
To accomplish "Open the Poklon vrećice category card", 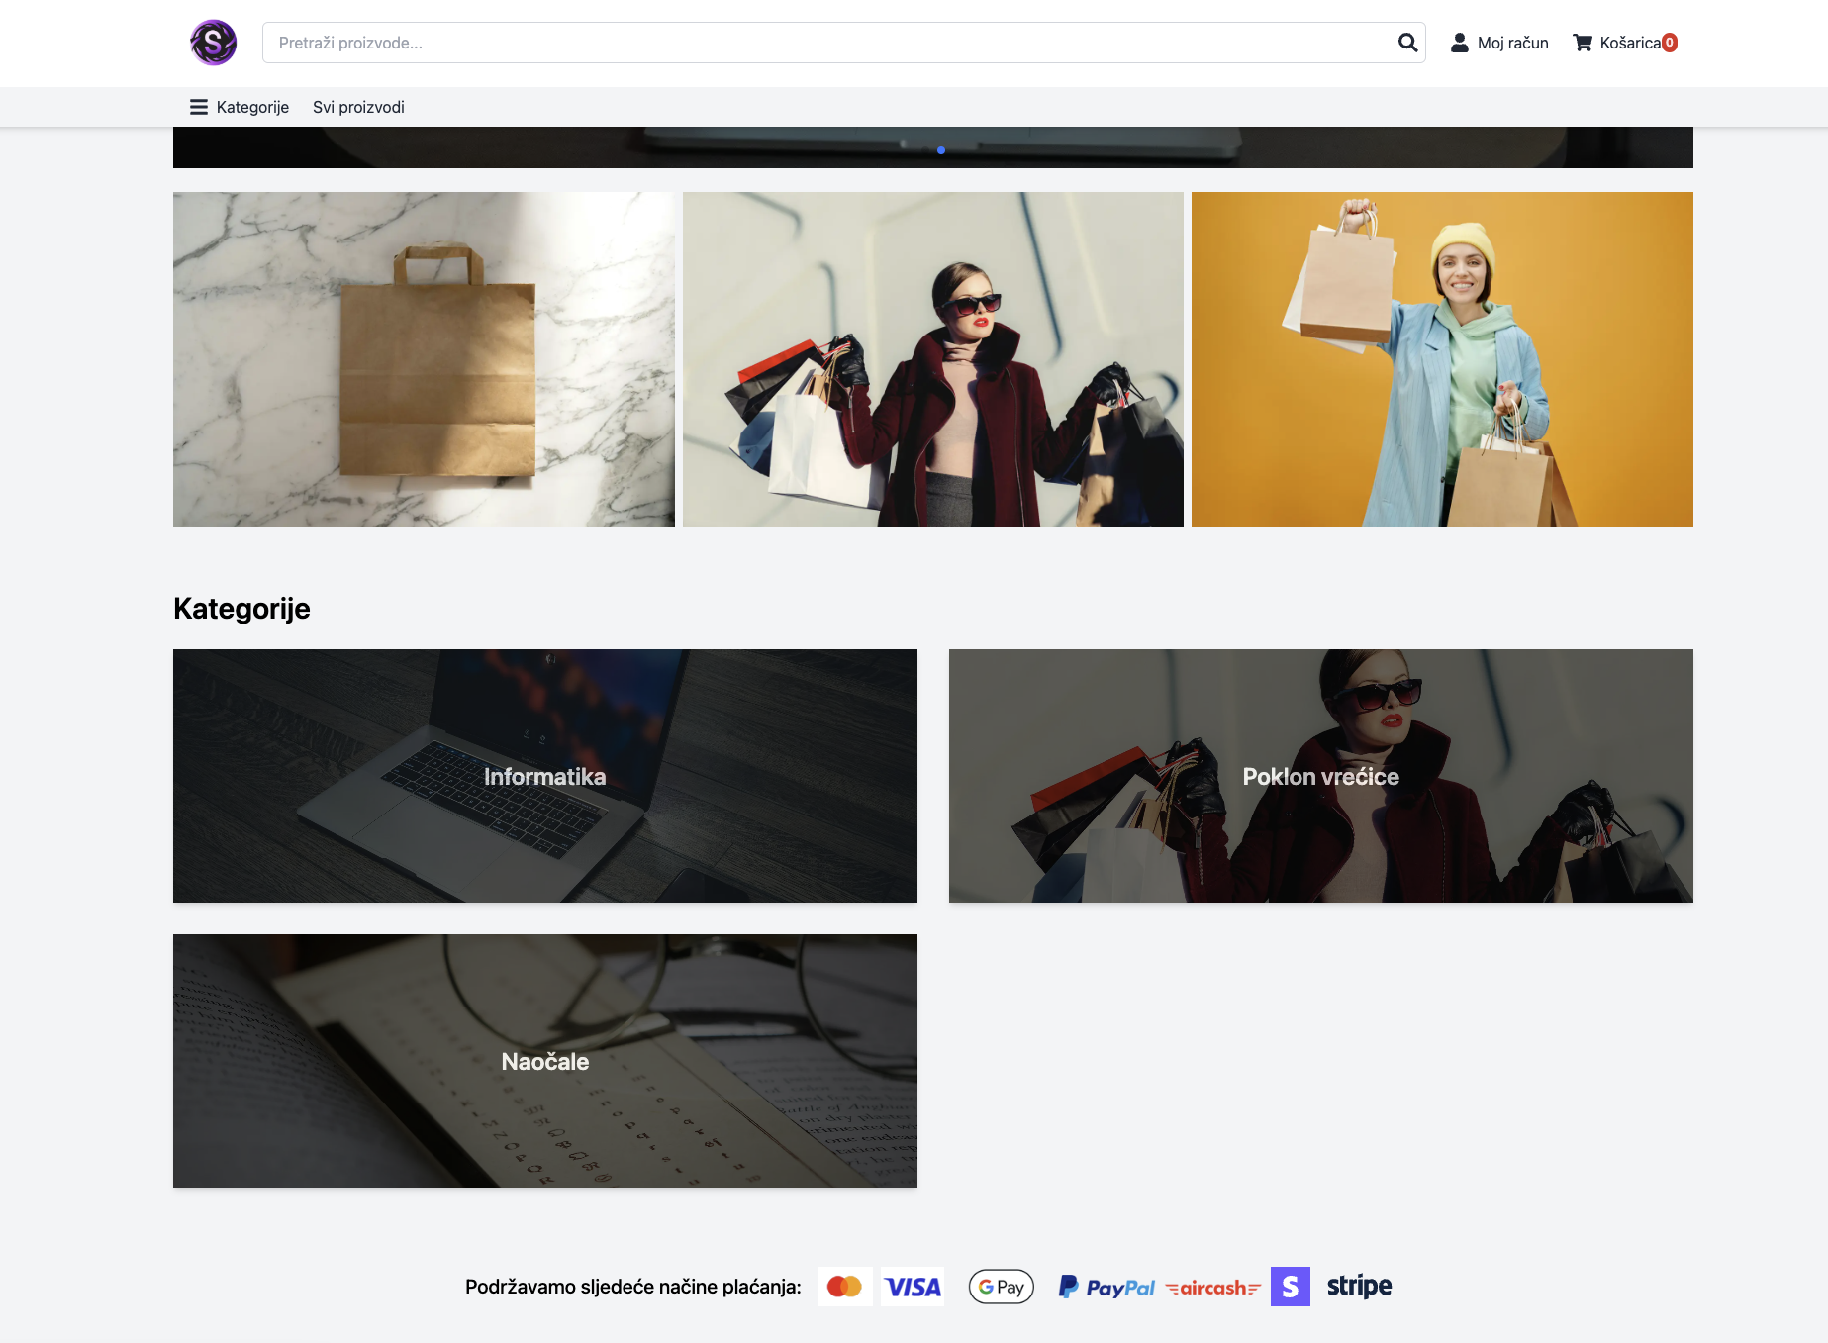I will [1321, 776].
